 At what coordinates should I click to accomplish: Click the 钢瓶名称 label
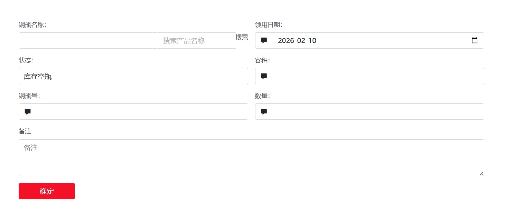(x=32, y=25)
